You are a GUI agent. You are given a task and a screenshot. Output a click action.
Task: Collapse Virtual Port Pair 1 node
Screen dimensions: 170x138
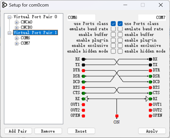point(9,33)
